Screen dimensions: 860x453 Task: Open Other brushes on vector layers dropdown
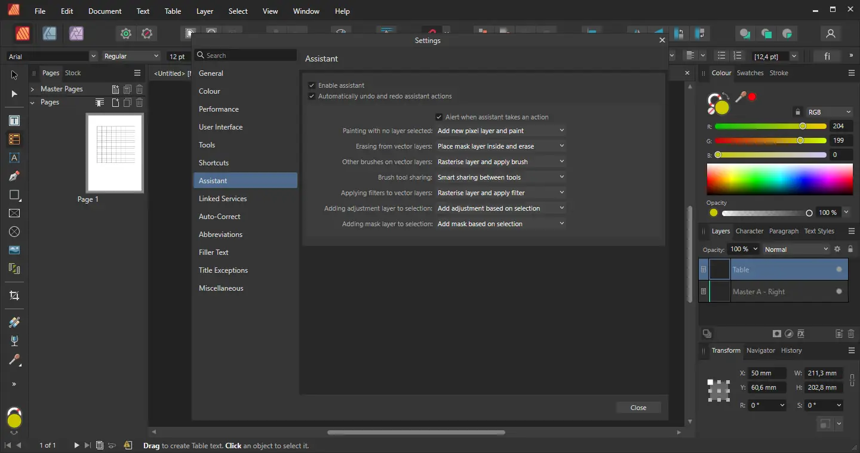click(x=500, y=162)
